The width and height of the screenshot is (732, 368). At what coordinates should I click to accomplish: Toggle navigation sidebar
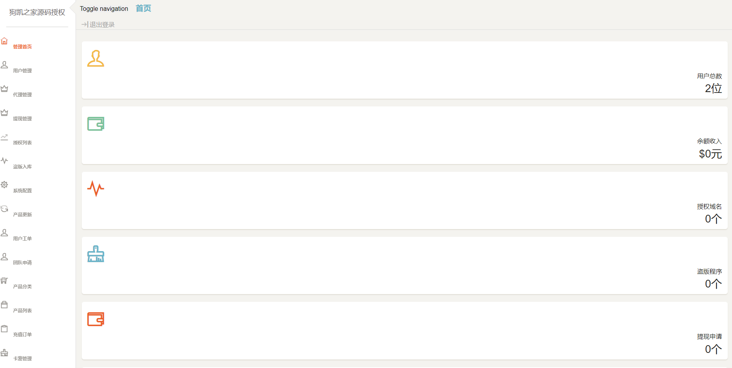click(104, 9)
